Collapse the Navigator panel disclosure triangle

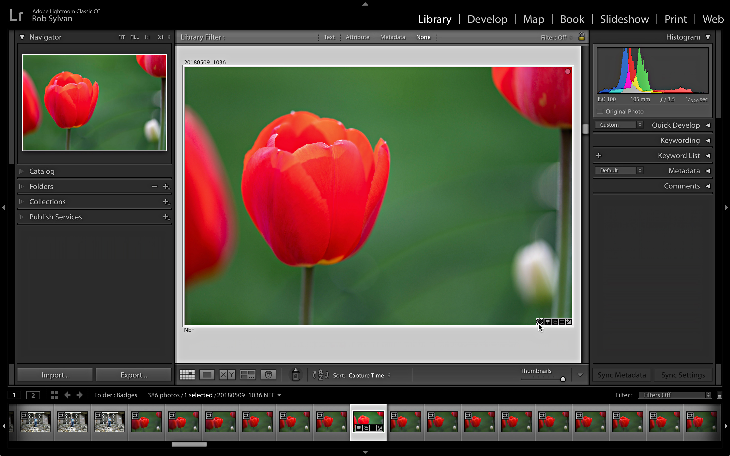coord(22,37)
